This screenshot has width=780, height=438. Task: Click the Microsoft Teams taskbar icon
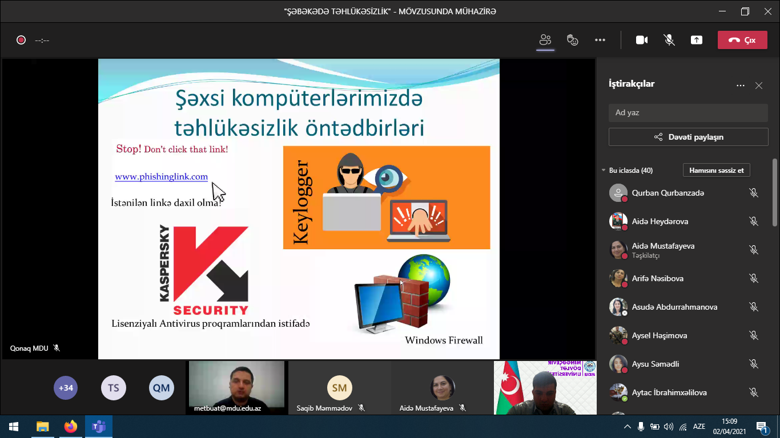click(99, 427)
